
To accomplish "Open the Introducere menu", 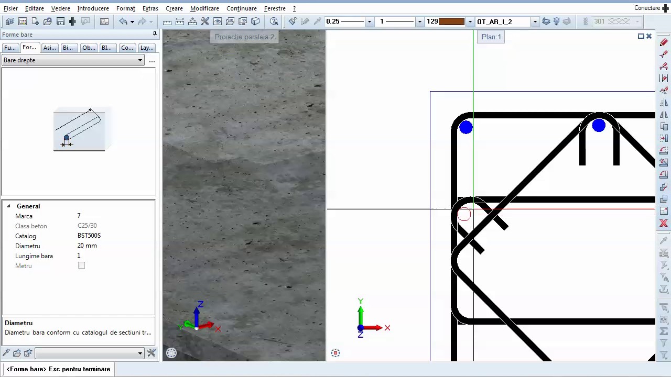I will pyautogui.click(x=93, y=8).
